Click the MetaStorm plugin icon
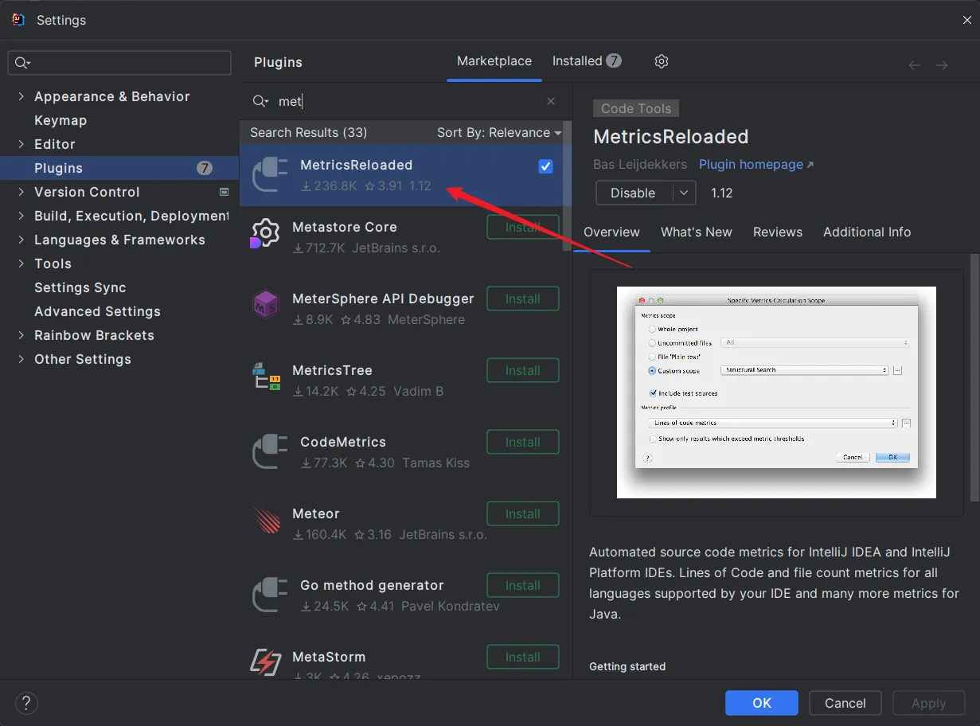Image resolution: width=980 pixels, height=726 pixels. pyautogui.click(x=265, y=662)
